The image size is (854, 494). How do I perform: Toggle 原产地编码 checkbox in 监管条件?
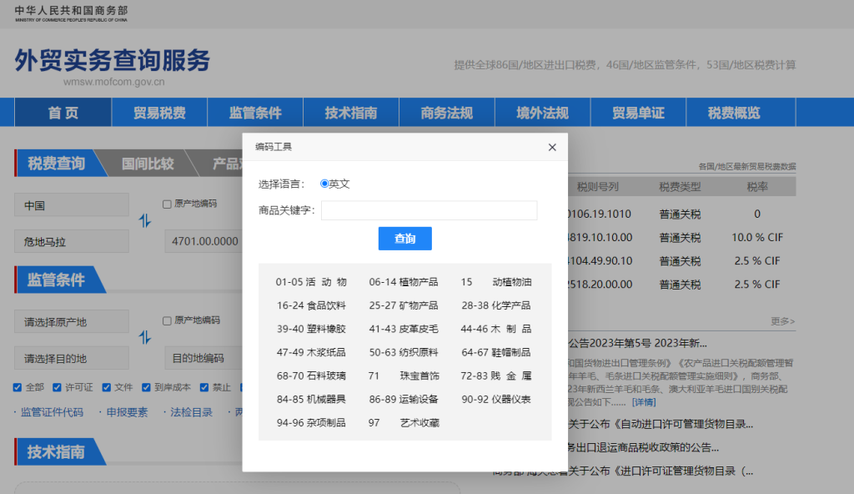tap(167, 320)
